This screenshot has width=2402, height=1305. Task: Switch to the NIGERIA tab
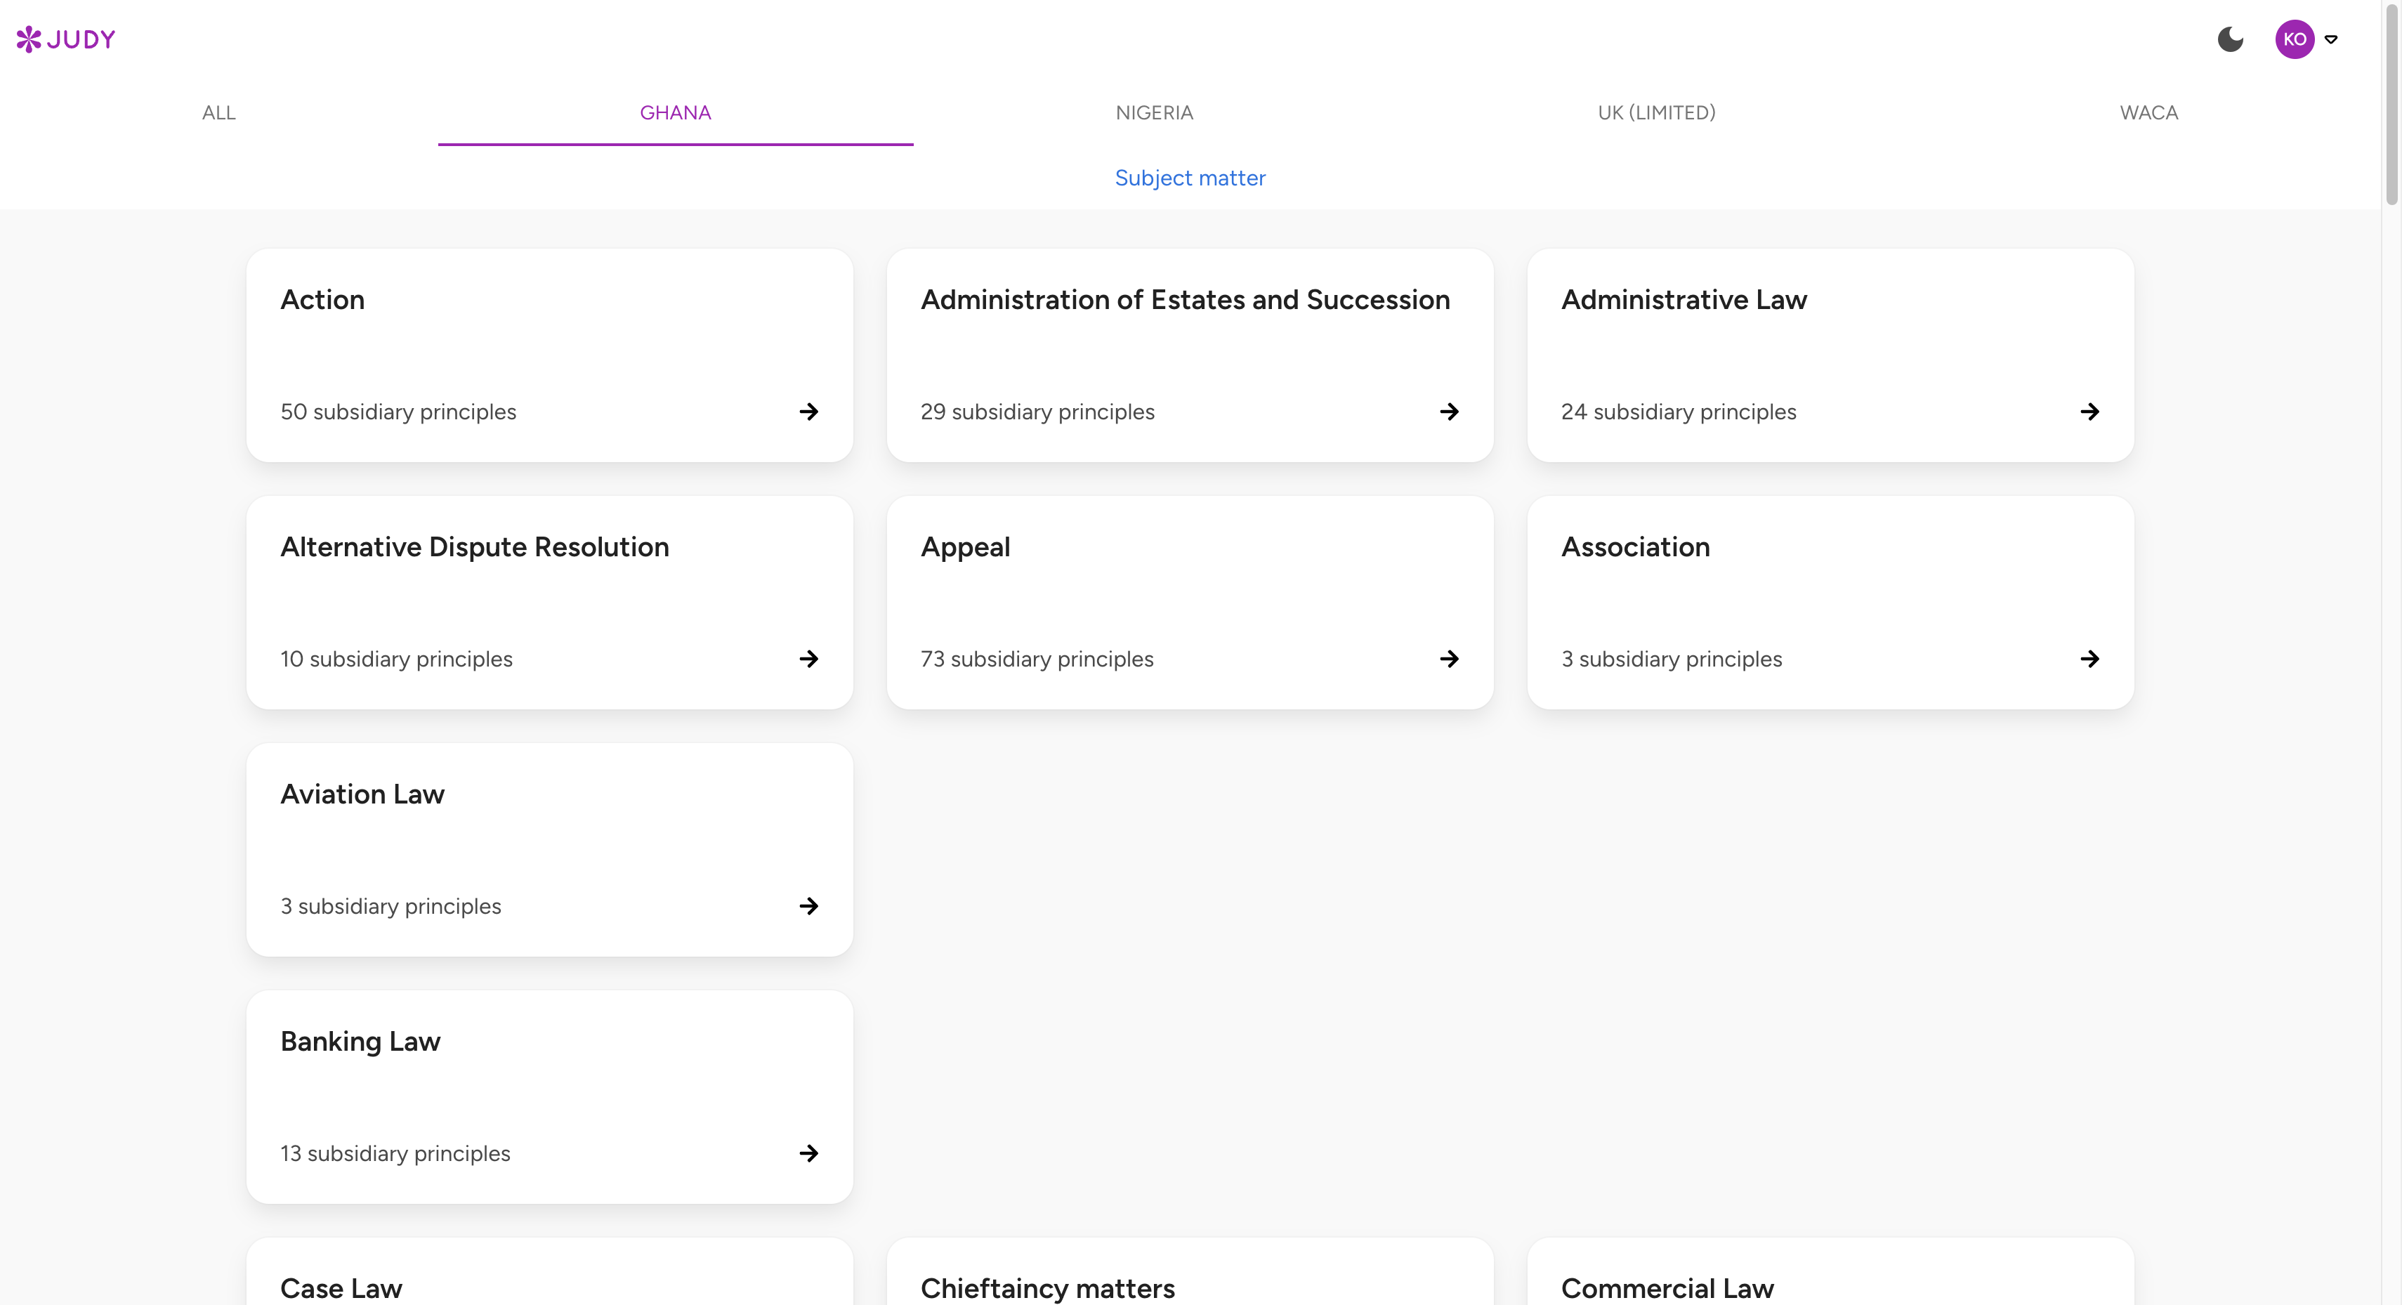[x=1153, y=112]
